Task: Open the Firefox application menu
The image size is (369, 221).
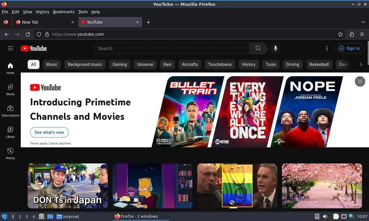Action: 362,34
